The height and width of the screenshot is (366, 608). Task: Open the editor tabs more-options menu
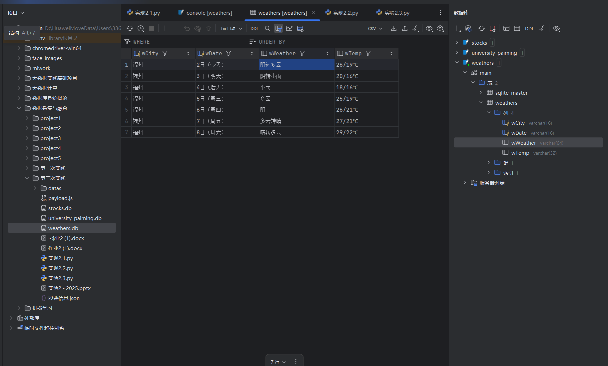[x=440, y=13]
